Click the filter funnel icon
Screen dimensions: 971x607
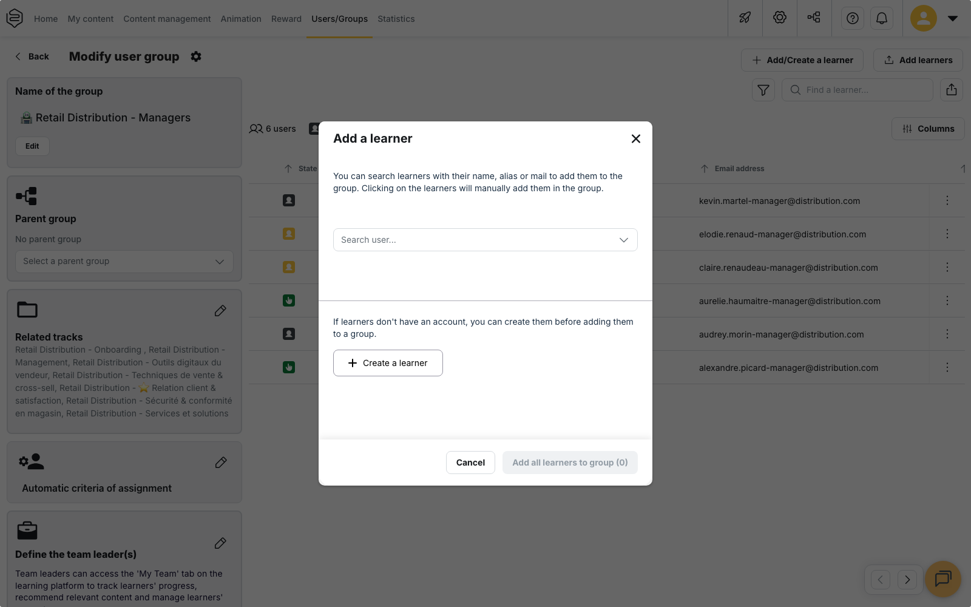coord(763,90)
